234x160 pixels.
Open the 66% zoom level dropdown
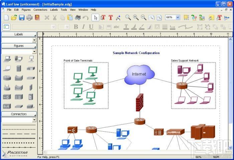[178, 17]
